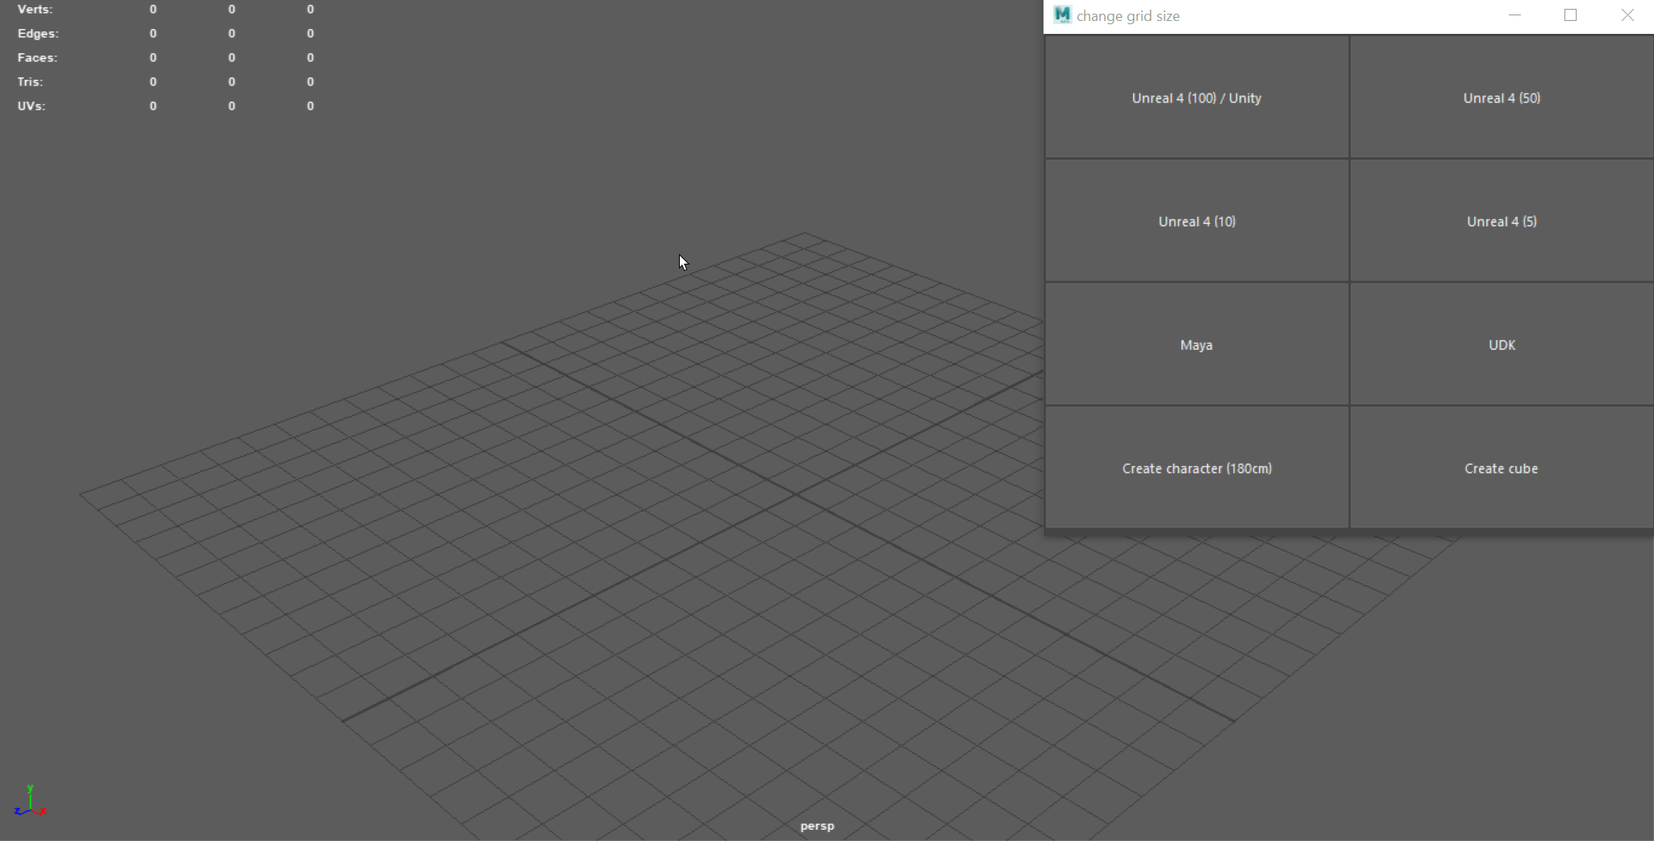Click the XYZ axis indicator in viewport
Image resolution: width=1654 pixels, height=841 pixels.
[30, 801]
